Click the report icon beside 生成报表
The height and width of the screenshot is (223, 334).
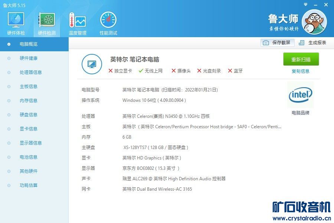[x=301, y=43]
